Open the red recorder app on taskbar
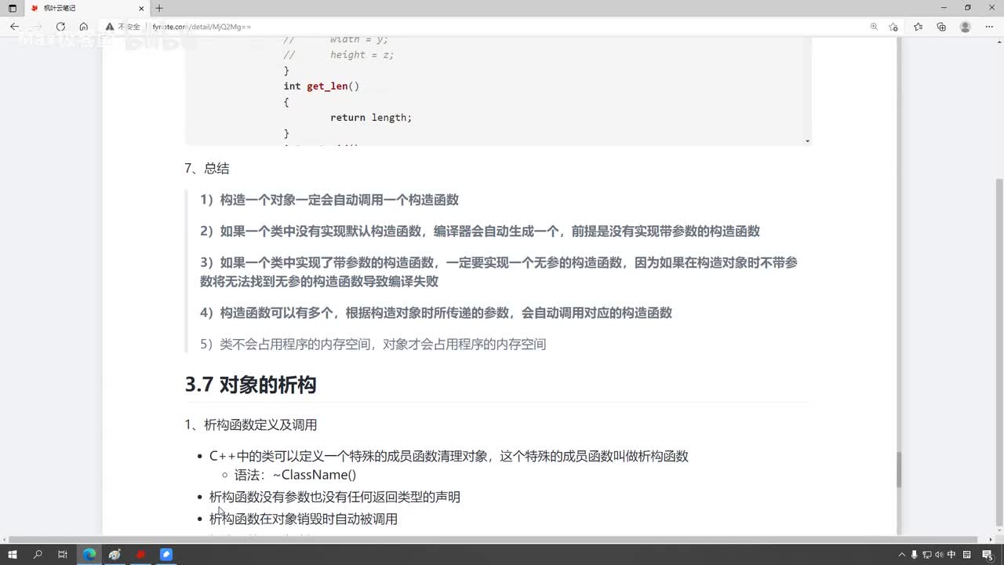 click(x=140, y=555)
